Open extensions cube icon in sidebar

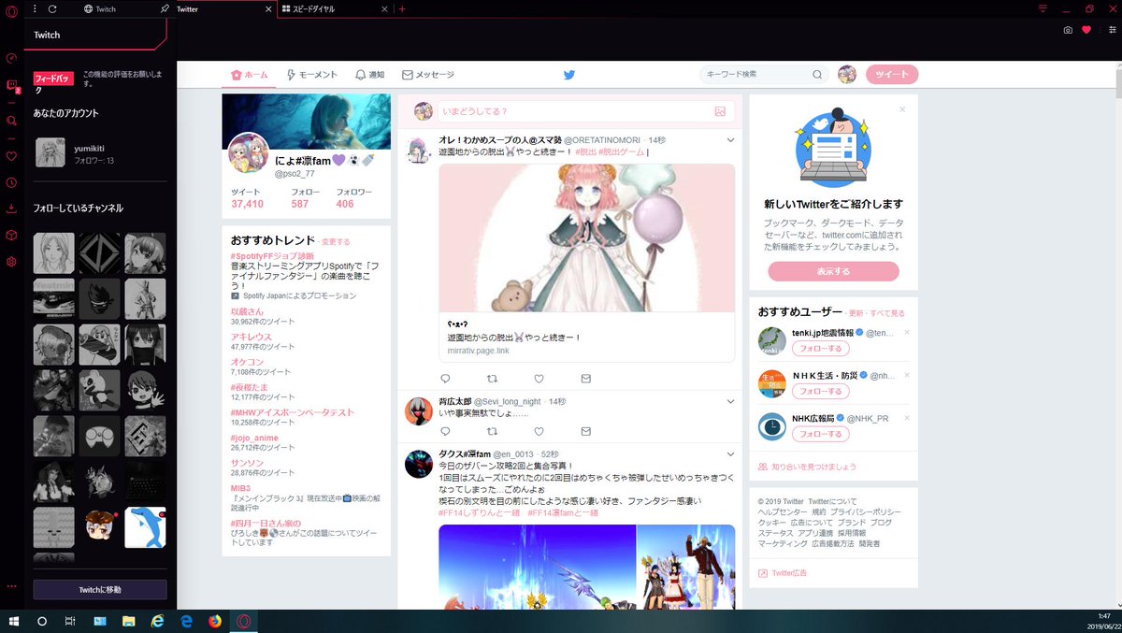pos(11,235)
